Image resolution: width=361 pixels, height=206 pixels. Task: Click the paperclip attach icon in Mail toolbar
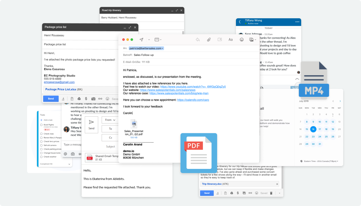click(209, 40)
